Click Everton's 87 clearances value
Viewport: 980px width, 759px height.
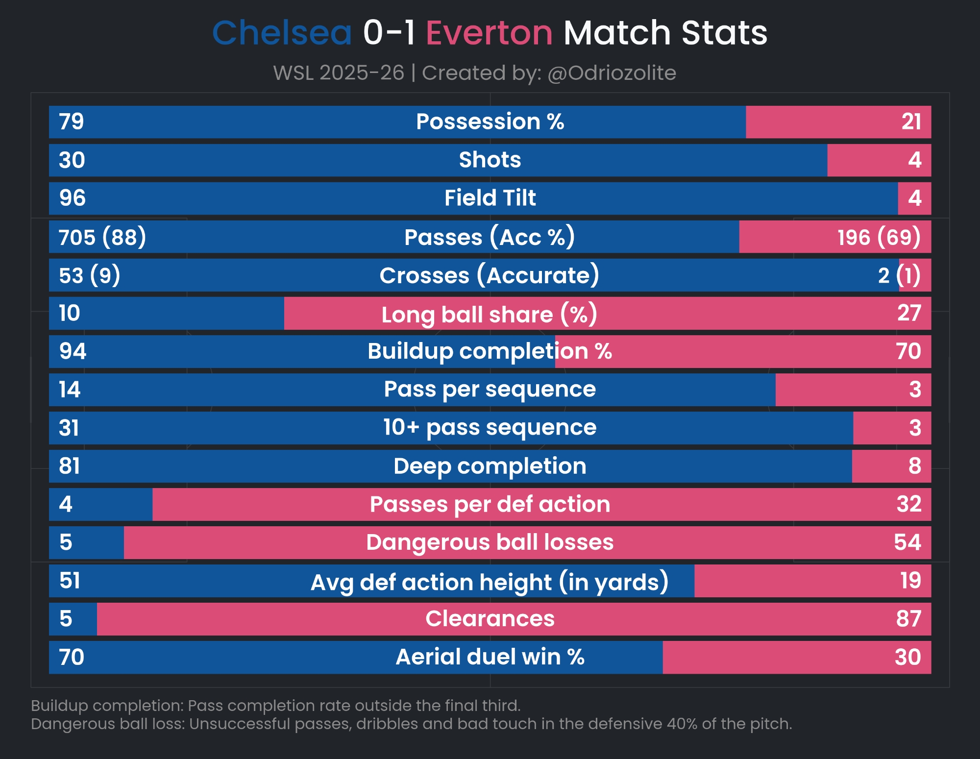pos(908,619)
